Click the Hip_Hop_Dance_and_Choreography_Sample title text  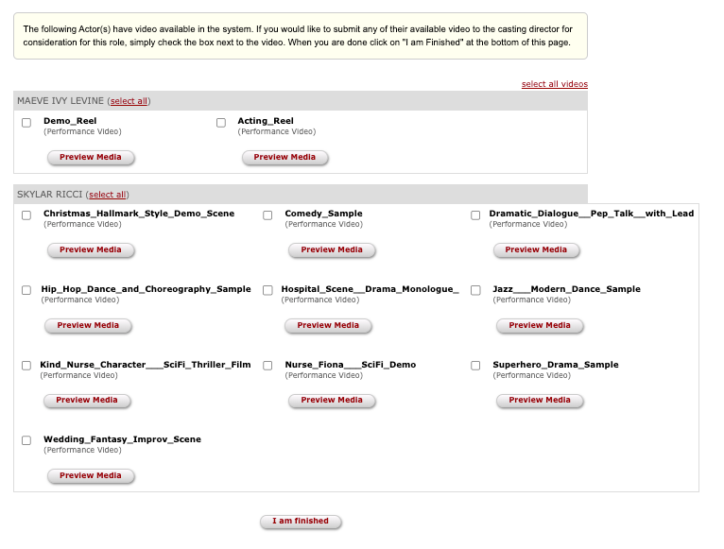(146, 289)
